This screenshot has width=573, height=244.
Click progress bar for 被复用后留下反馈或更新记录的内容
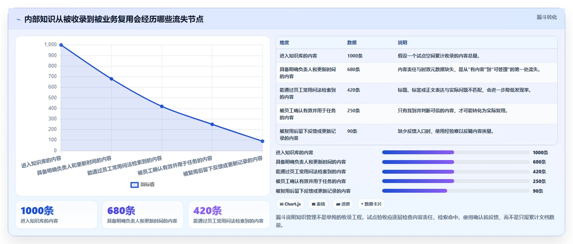pyautogui.click(x=456, y=191)
